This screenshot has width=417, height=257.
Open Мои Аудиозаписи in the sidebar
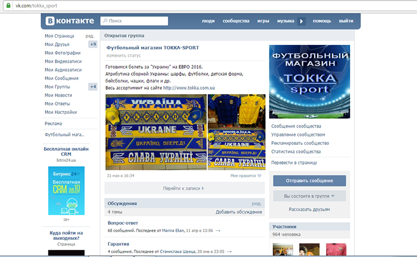click(63, 70)
